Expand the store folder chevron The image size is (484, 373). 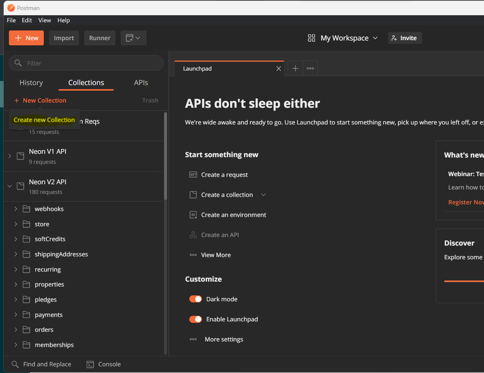click(16, 224)
